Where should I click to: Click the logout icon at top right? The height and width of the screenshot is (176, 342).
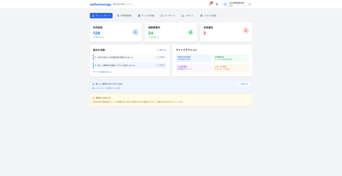[x=250, y=4]
